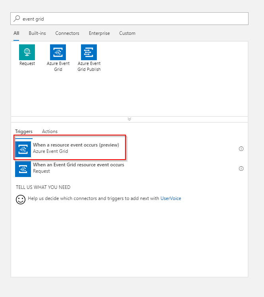Switch to the Actions tab
Viewport: 264px width, 297px height.
50,131
